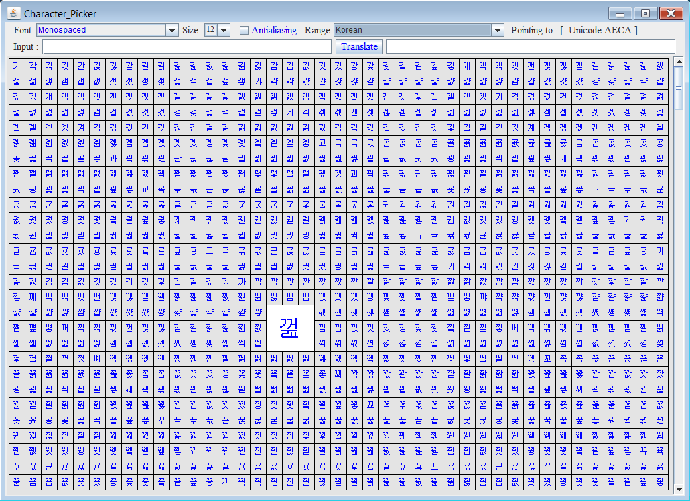Click the Java icon in the title bar
The image size is (690, 501).
pyautogui.click(x=13, y=13)
